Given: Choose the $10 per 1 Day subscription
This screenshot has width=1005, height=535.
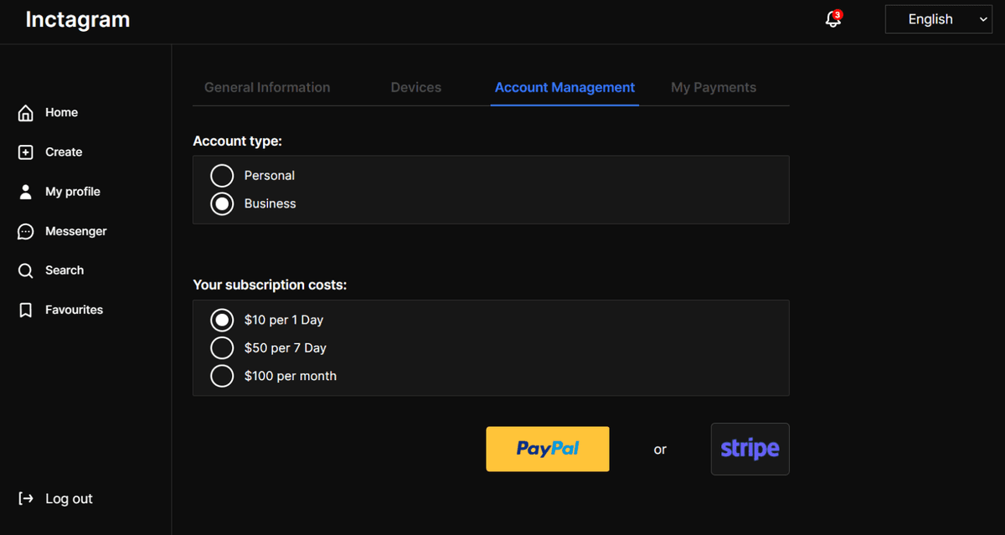Looking at the screenshot, I should pyautogui.click(x=222, y=320).
